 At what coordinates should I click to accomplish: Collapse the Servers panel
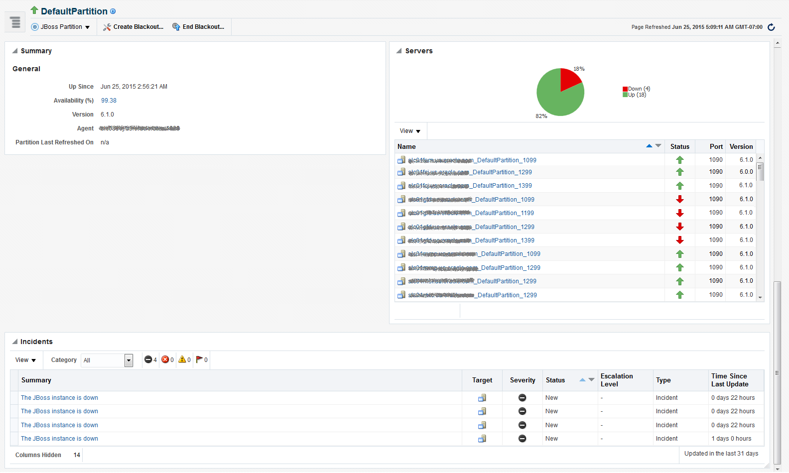(x=399, y=51)
